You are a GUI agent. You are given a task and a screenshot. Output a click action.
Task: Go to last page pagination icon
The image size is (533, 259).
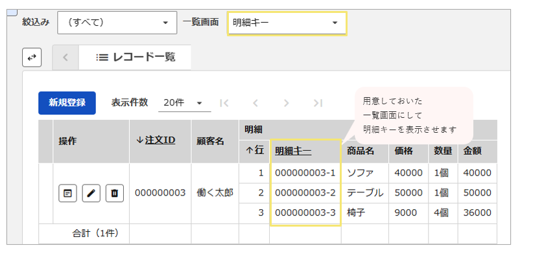[318, 103]
